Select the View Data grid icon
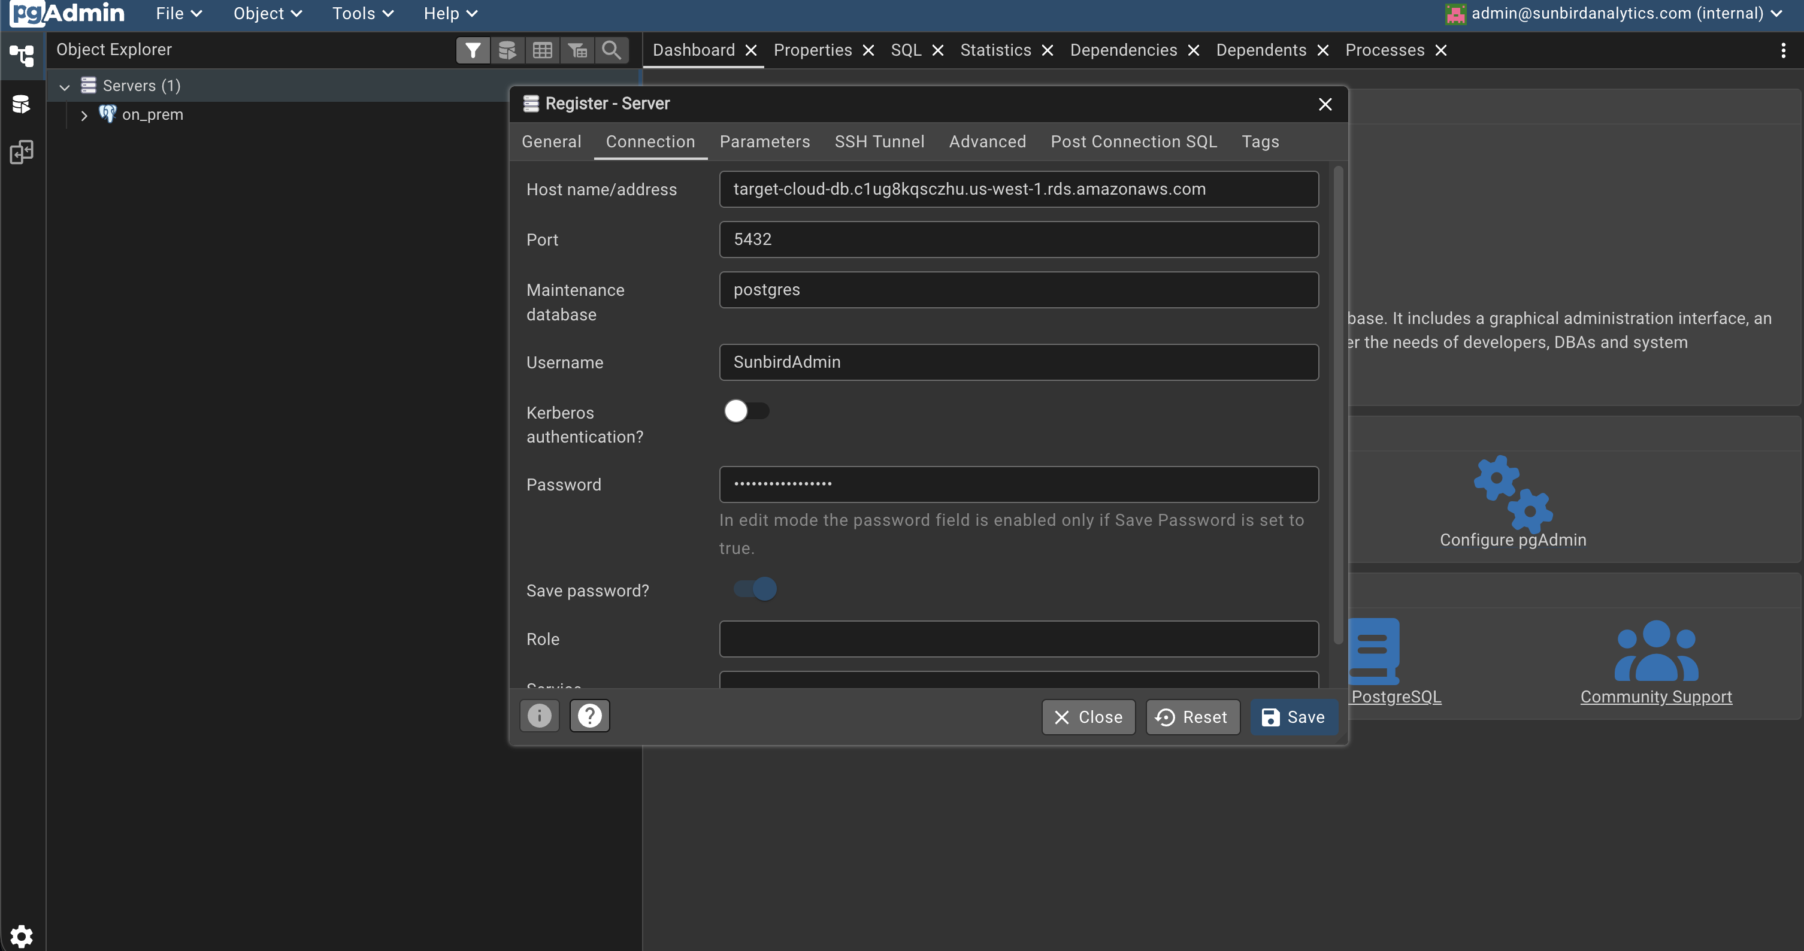Viewport: 1804px width, 951px height. (x=542, y=50)
